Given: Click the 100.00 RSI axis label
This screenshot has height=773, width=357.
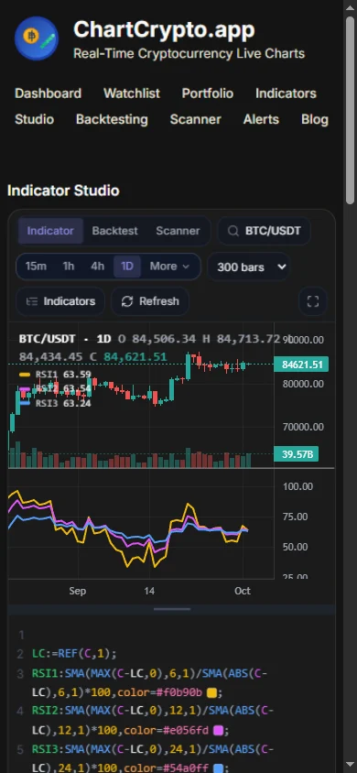Looking at the screenshot, I should point(297,486).
